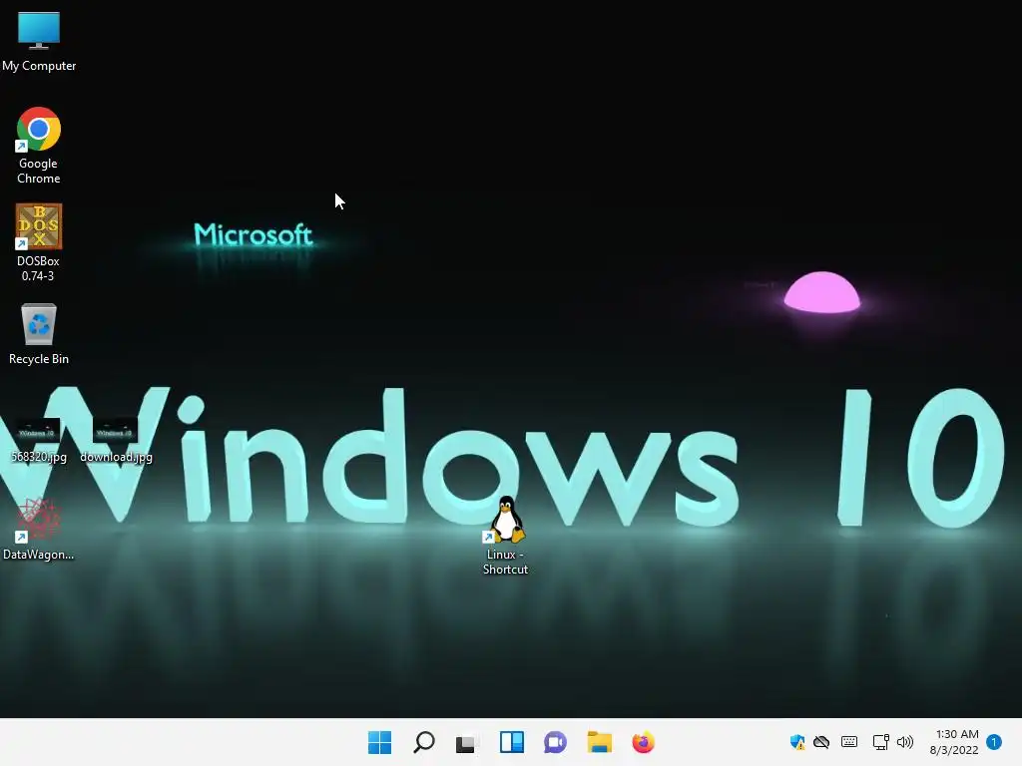Open the Windows Start menu
Screen dimensions: 1022x766
(x=380, y=742)
